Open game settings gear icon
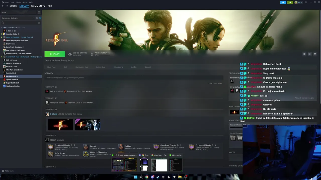Image resolution: width=321 pixels, height=180 pixels. 304,54
